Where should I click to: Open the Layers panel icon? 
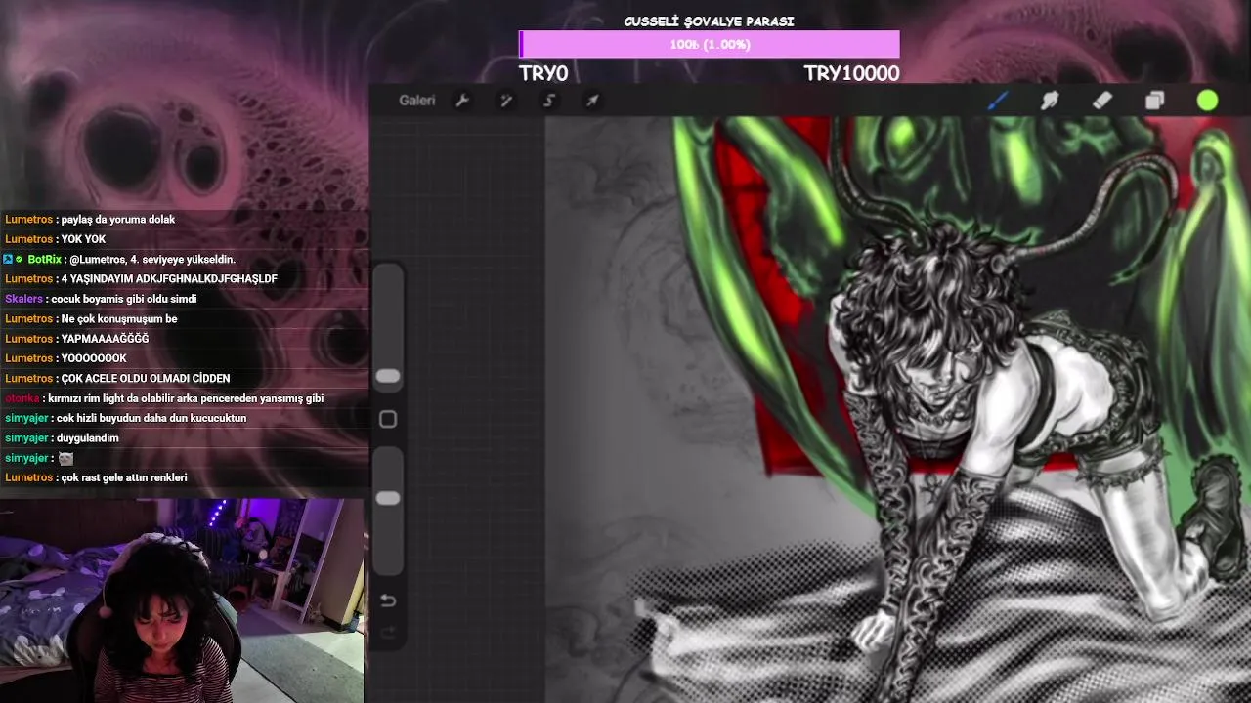pyautogui.click(x=1154, y=101)
